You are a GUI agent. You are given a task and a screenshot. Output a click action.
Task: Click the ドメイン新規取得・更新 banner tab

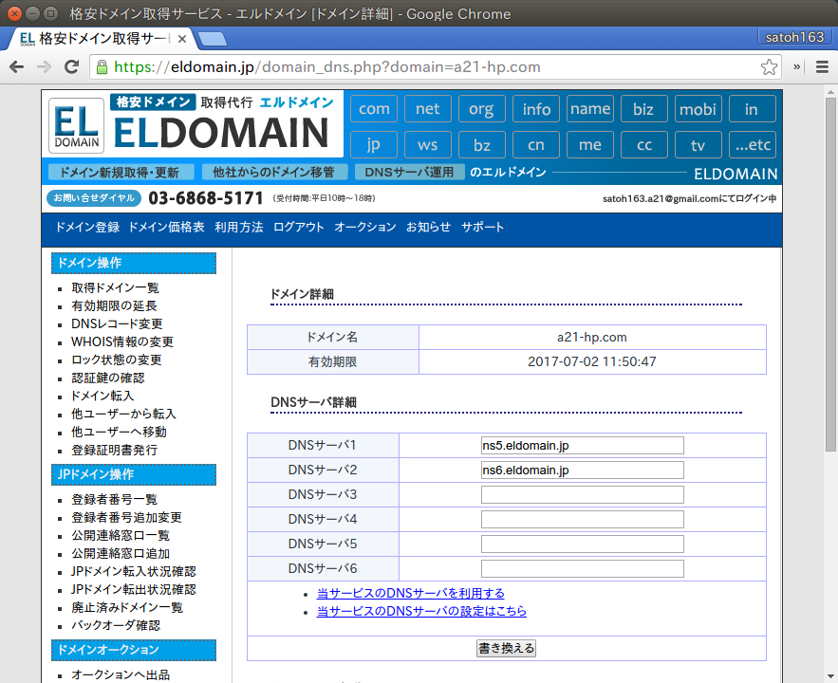[120, 172]
